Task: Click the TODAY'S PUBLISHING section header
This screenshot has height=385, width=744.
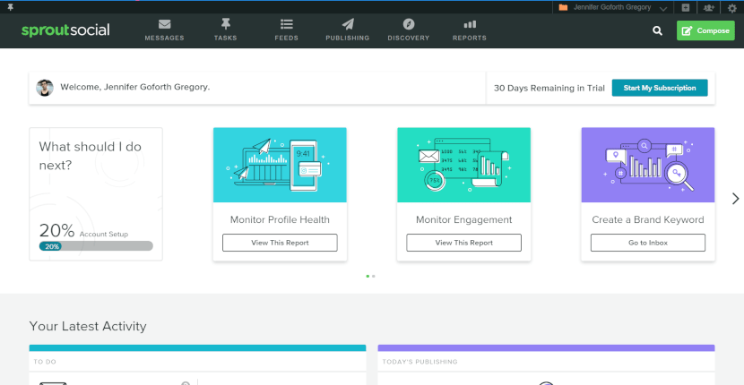Action: pyautogui.click(x=546, y=362)
